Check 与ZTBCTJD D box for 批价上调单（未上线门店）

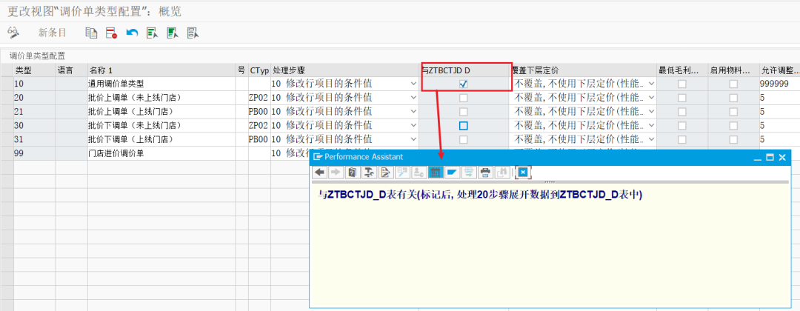click(x=463, y=98)
